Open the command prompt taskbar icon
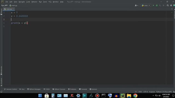Viewport: 175px width, 98px height. [x=103, y=96]
